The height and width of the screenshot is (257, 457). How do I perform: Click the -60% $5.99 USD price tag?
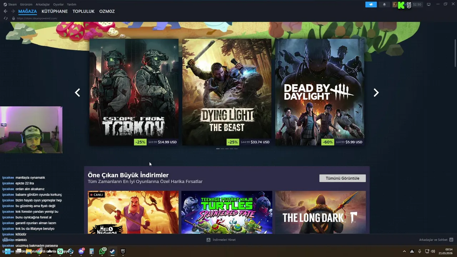[x=342, y=142]
